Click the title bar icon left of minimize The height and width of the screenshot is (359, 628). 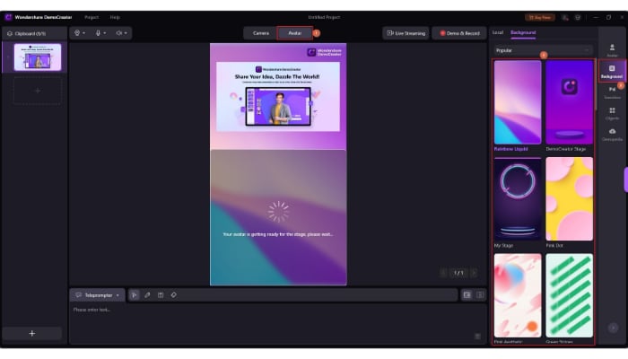click(x=578, y=18)
